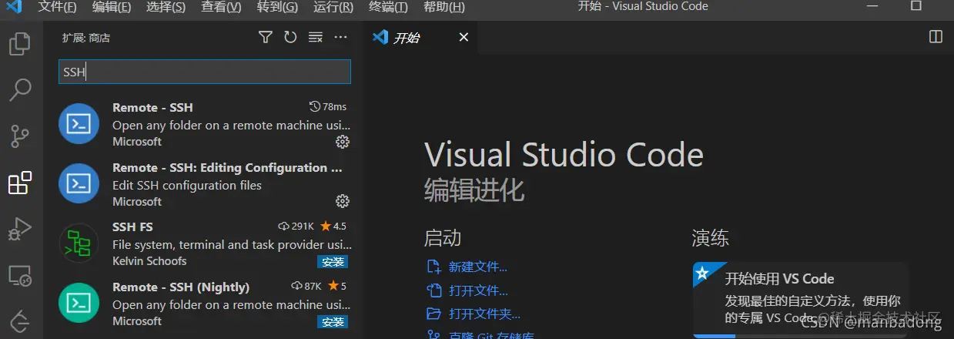Refresh the extensions list
Screen dimensions: 954x339
[x=290, y=37]
